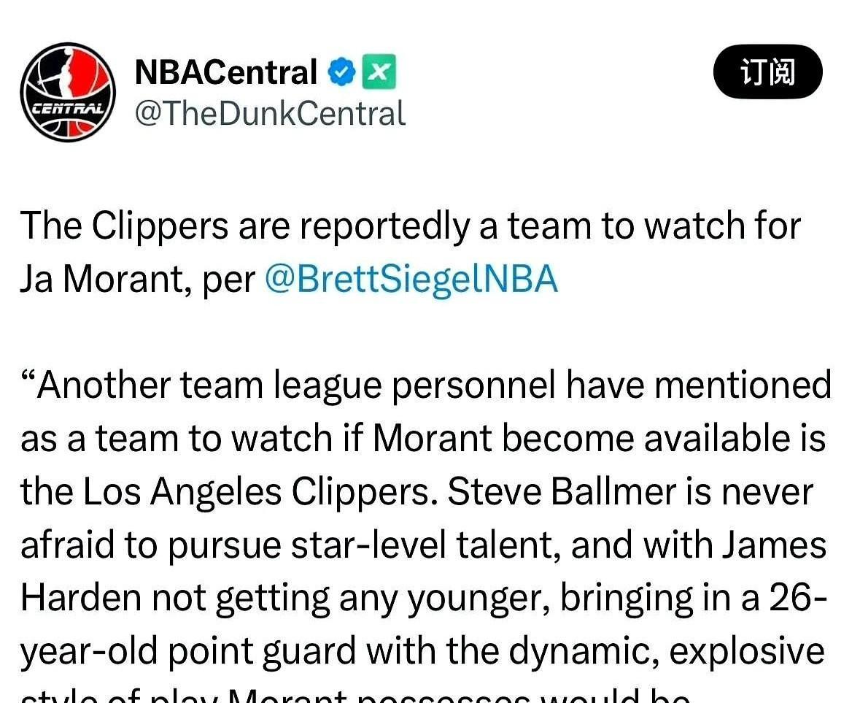Open the @TheDunkCentral handle
The width and height of the screenshot is (860, 703).
click(271, 114)
